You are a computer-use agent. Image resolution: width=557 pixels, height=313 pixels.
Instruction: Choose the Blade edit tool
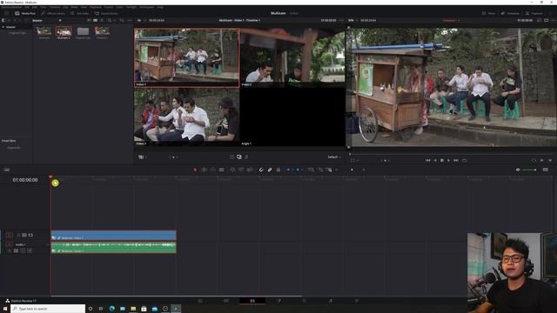222,170
